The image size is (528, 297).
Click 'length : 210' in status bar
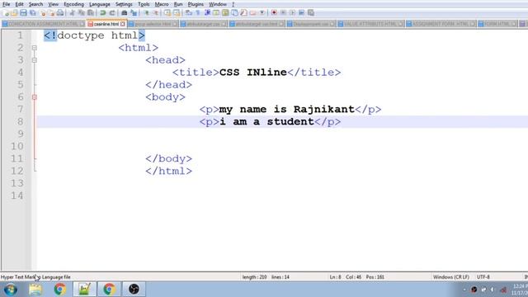pos(254,277)
